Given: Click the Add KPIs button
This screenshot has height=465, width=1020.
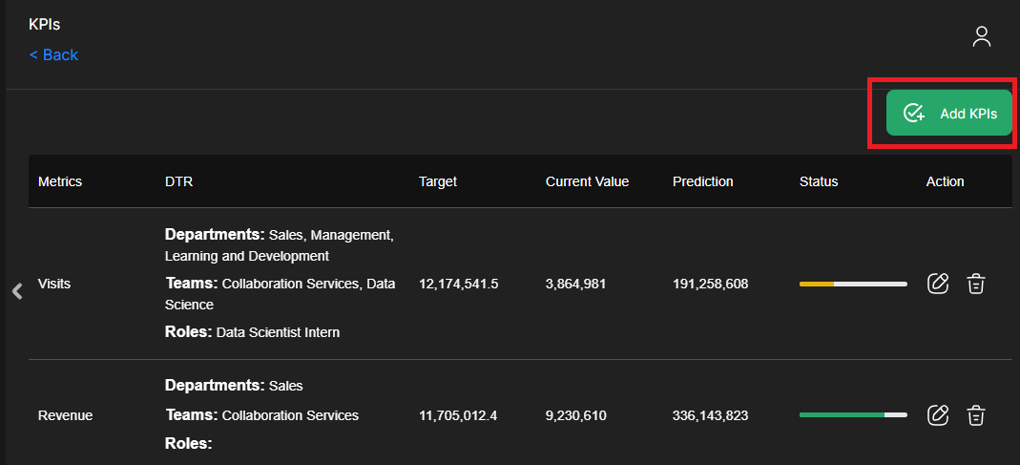Looking at the screenshot, I should 948,114.
